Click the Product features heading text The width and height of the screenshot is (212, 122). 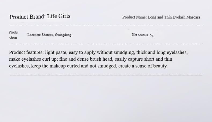(x=27, y=53)
